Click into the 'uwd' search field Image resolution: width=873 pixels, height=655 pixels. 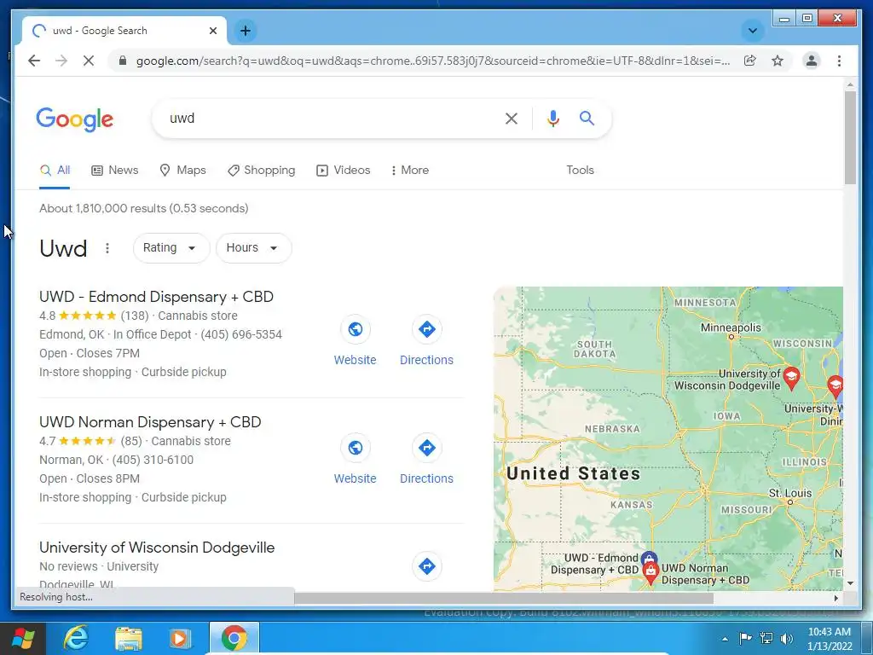(x=328, y=118)
